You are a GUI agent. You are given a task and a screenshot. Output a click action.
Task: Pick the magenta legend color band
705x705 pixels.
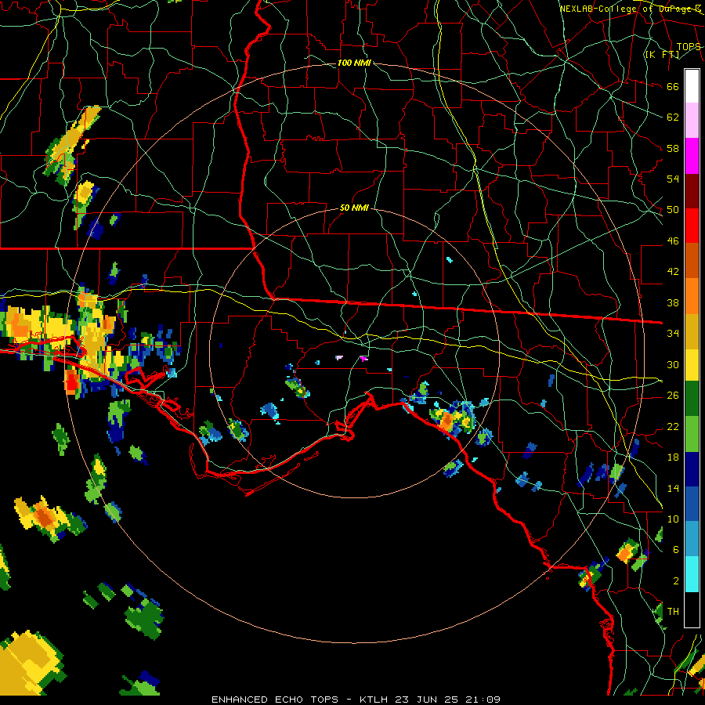pyautogui.click(x=692, y=156)
